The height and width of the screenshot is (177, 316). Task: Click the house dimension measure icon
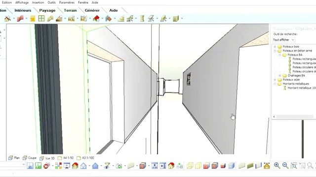(267, 166)
